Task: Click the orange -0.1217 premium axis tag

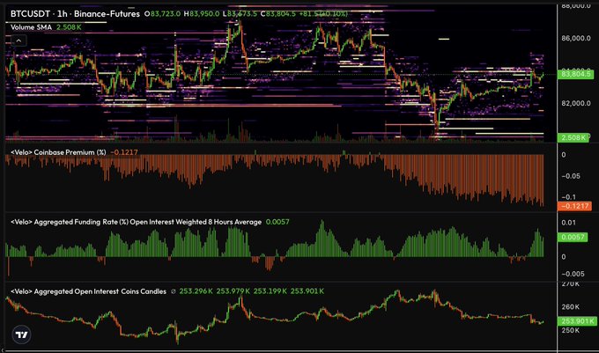Action: pyautogui.click(x=575, y=206)
